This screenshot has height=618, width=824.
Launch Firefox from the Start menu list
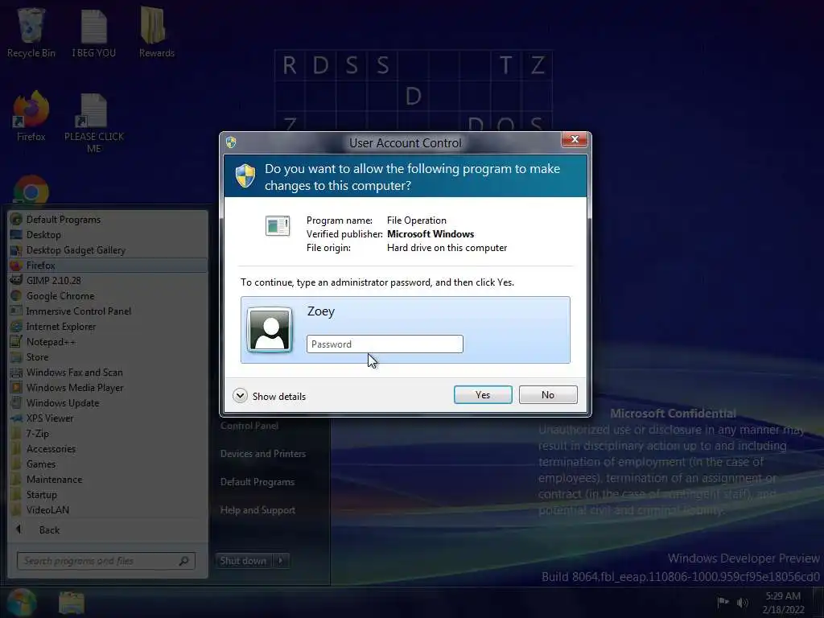(x=108, y=266)
